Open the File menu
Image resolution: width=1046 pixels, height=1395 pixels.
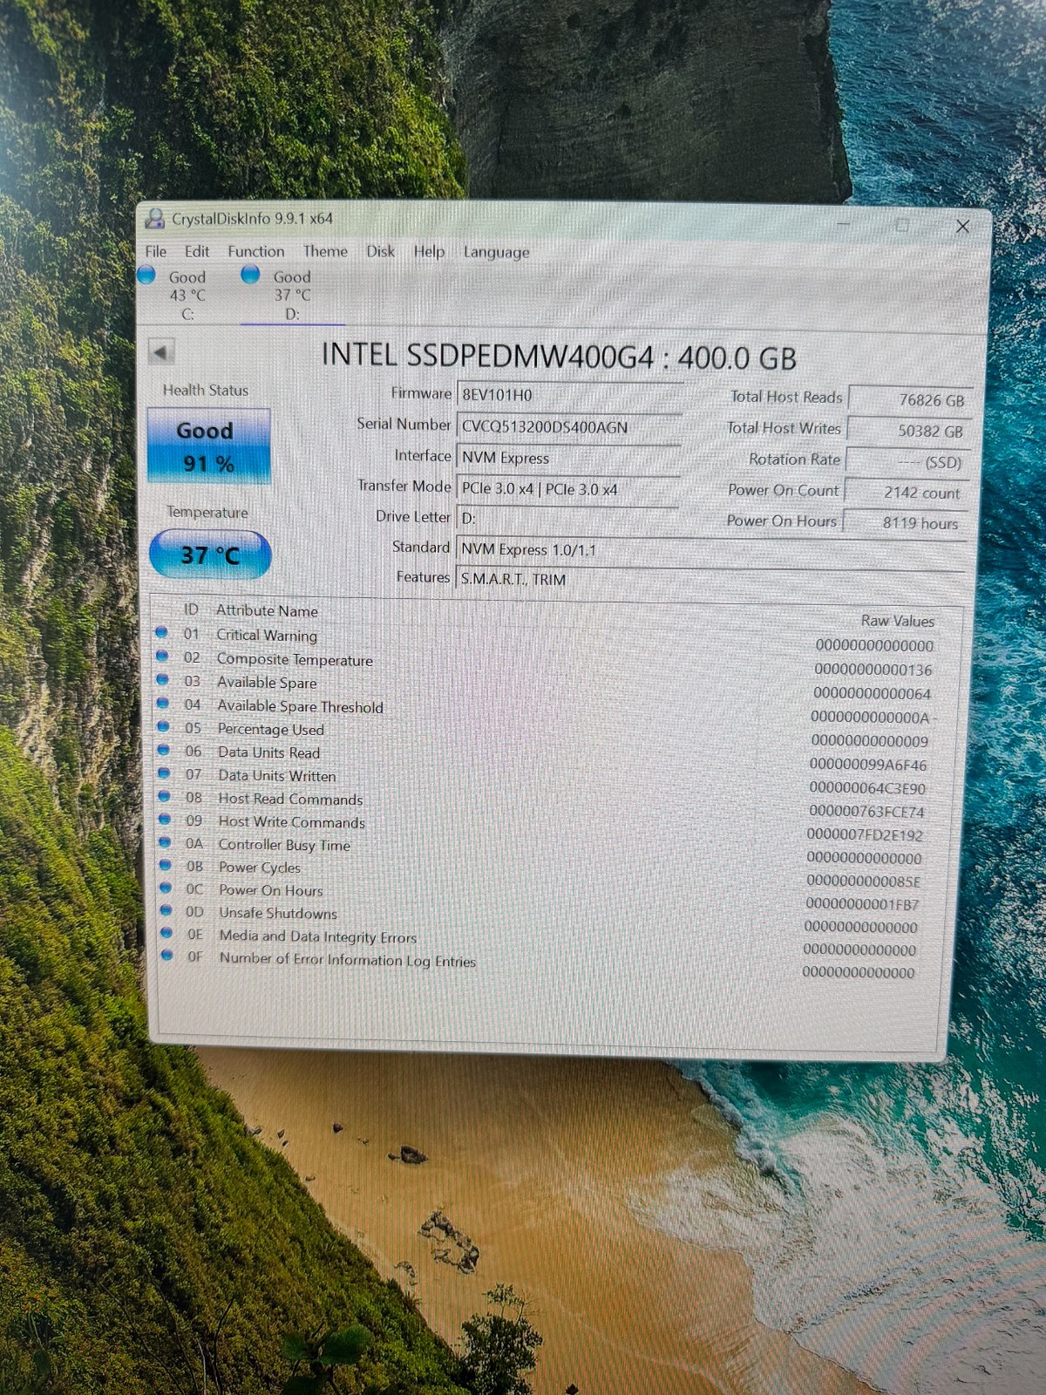pyautogui.click(x=156, y=251)
